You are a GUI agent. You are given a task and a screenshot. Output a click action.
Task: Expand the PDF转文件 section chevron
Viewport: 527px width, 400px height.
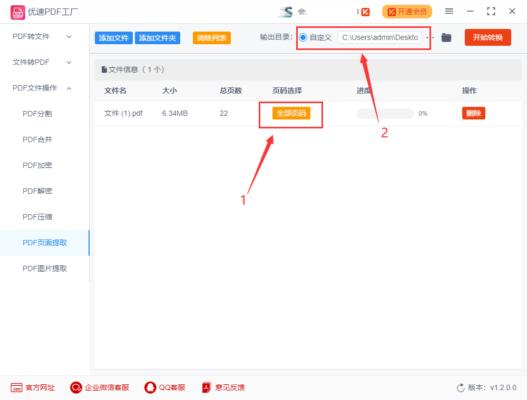(x=69, y=36)
